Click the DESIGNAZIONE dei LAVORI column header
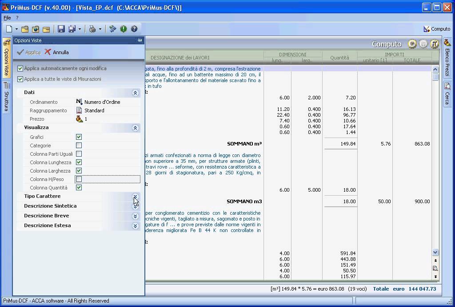Viewport: 455px width, 307px height. tap(180, 58)
